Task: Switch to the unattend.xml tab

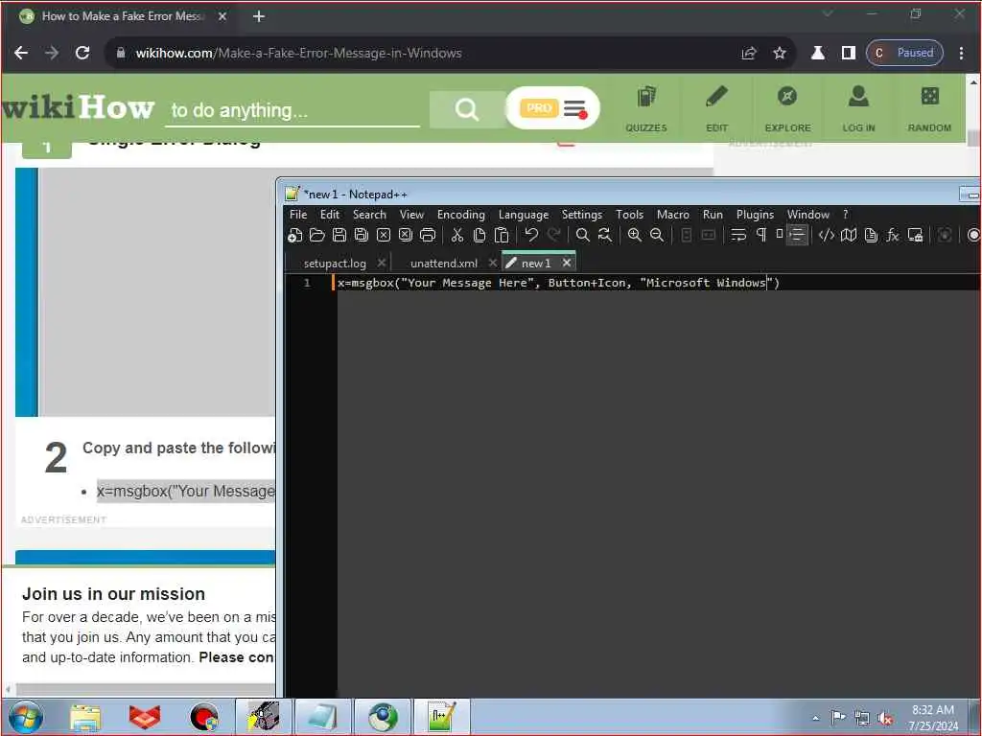Action: click(443, 264)
